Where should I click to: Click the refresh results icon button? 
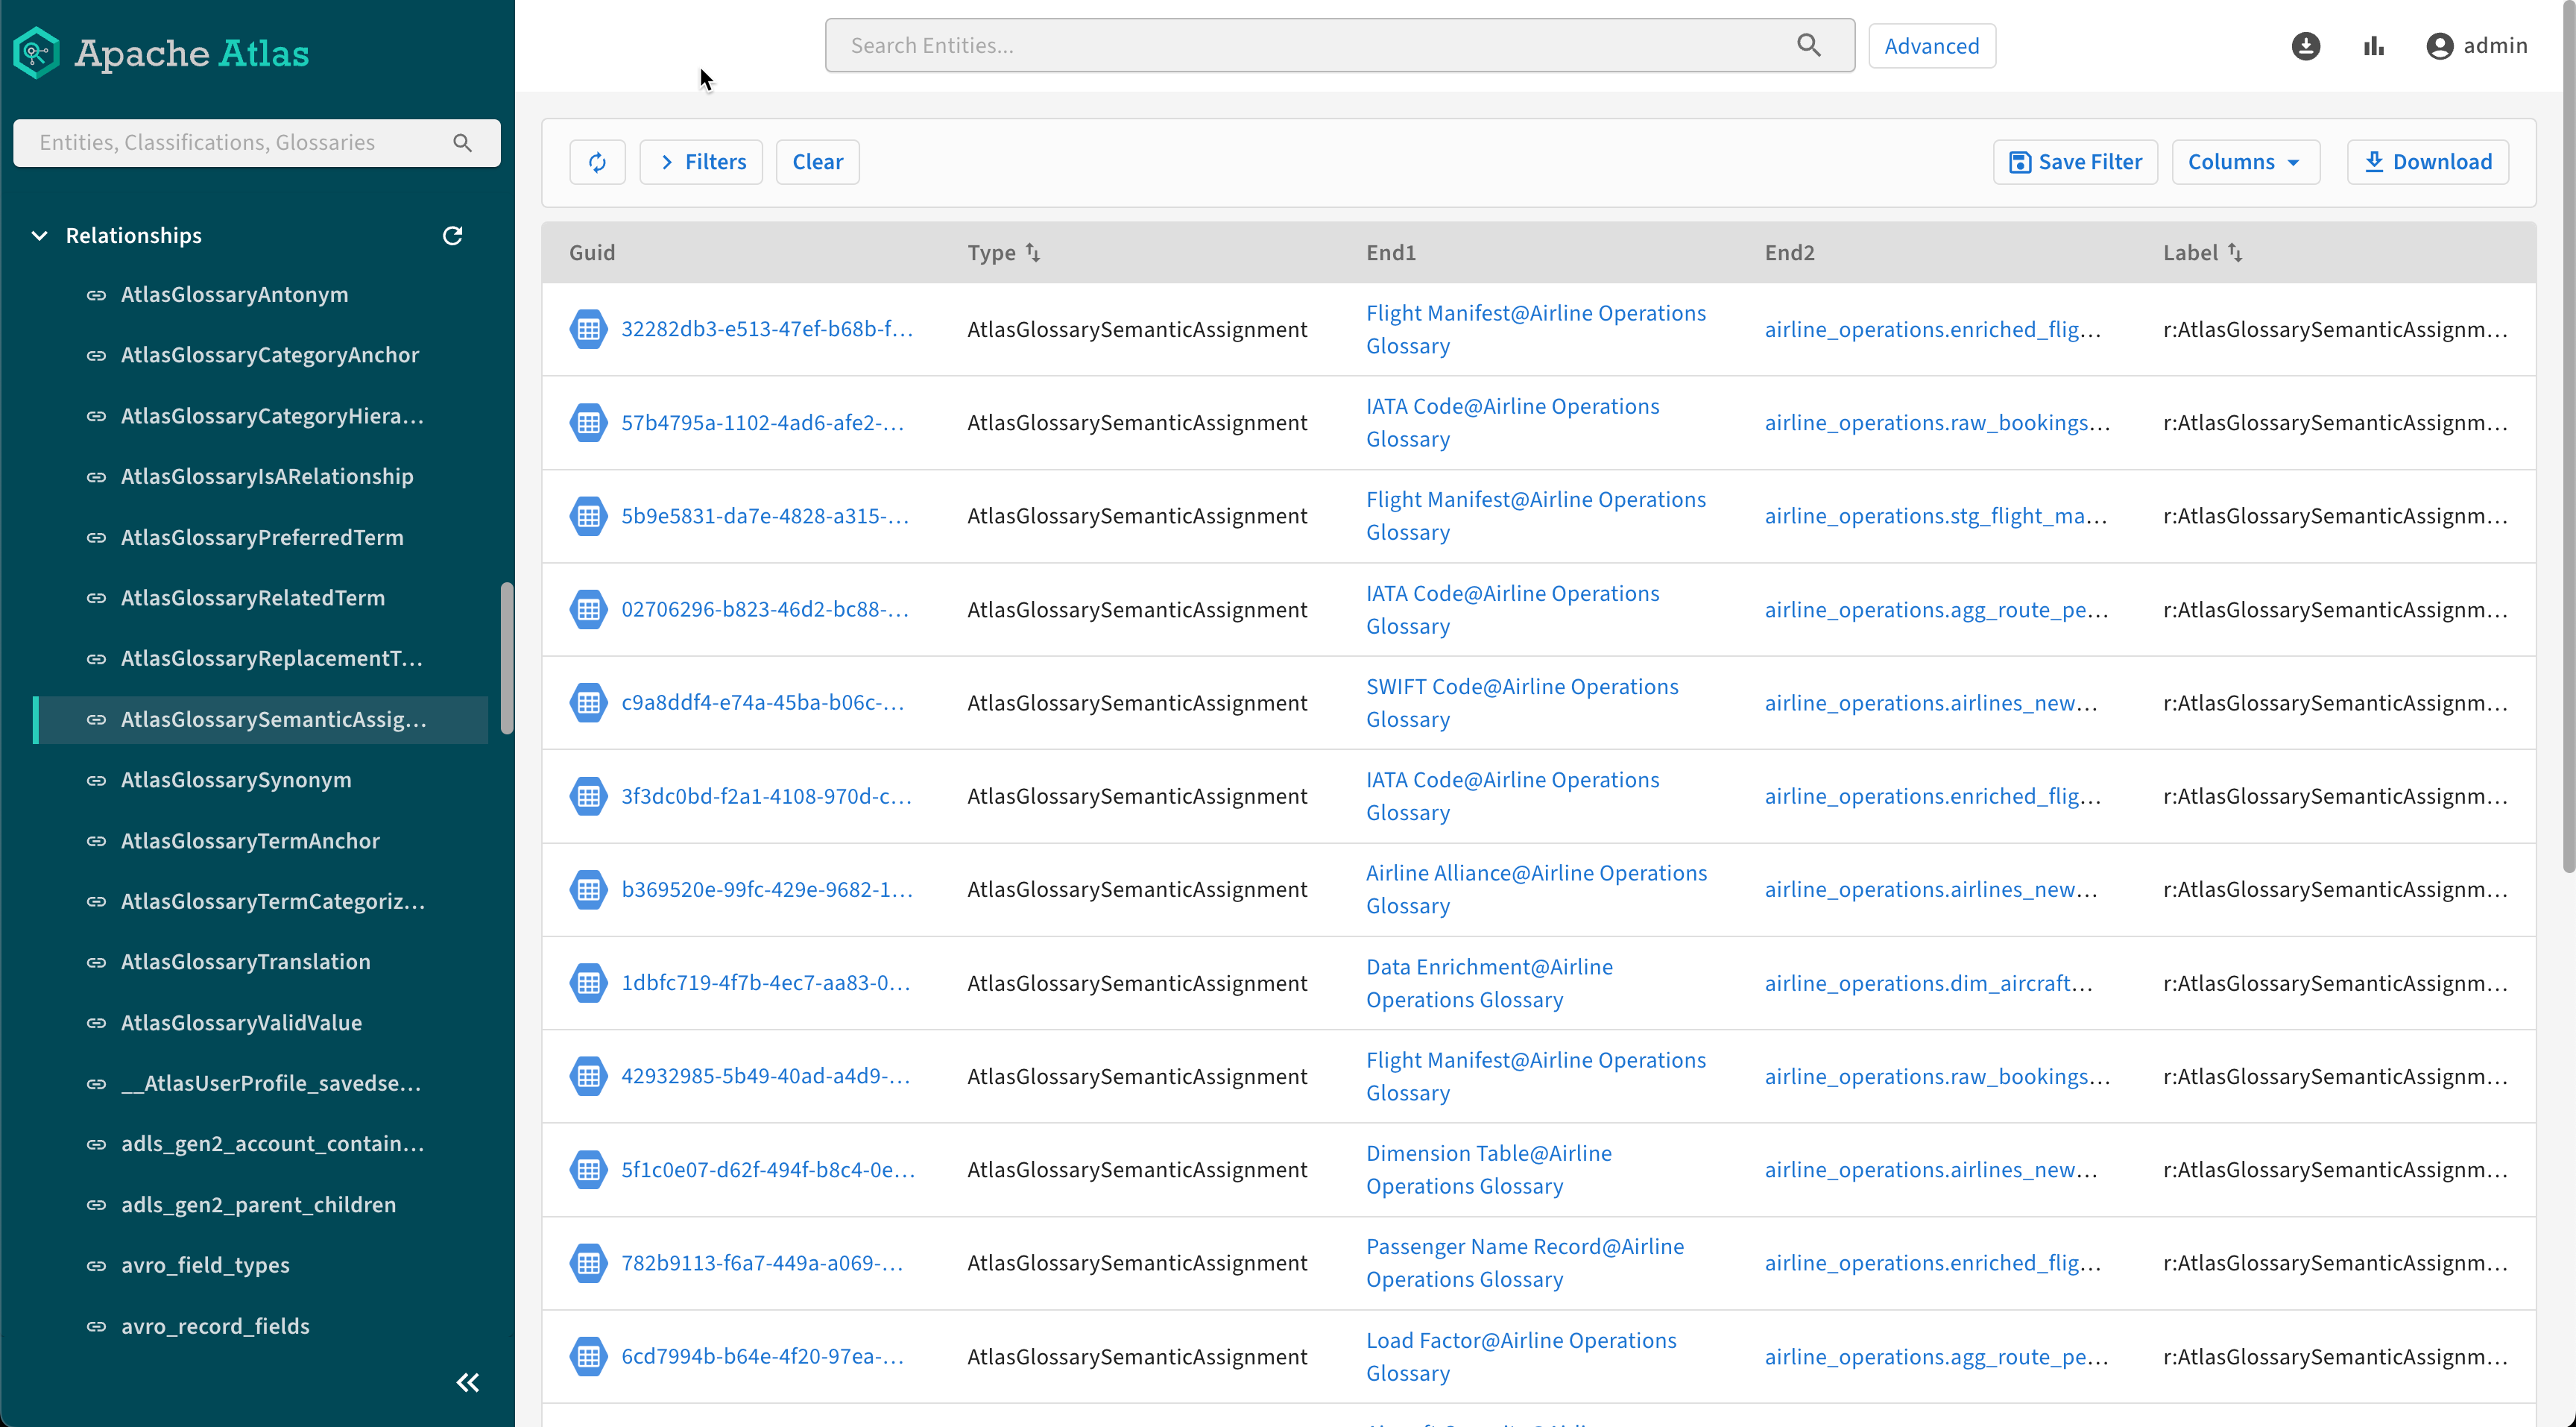(597, 162)
